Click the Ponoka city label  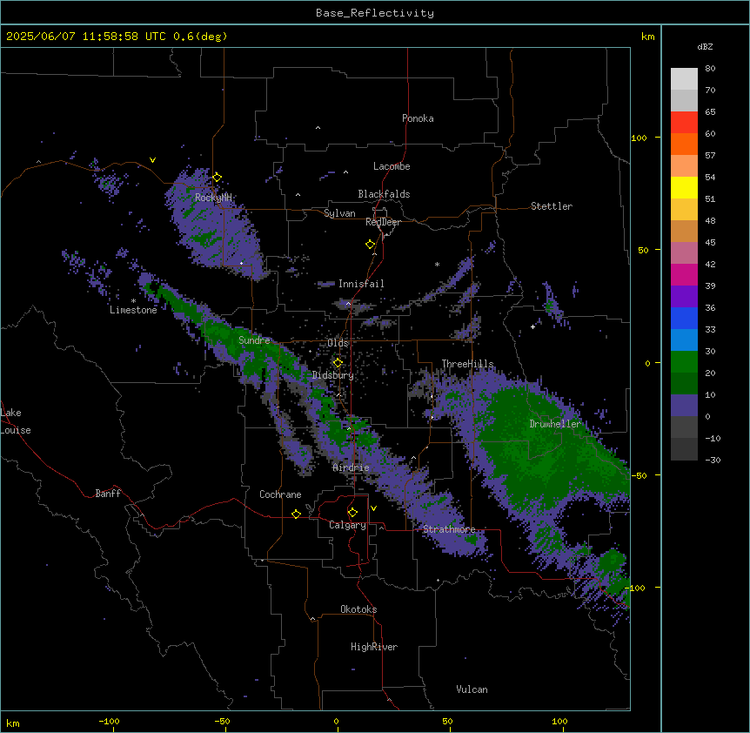coord(418,118)
